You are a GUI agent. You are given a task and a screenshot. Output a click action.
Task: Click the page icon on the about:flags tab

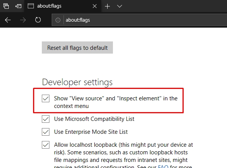[31, 6]
